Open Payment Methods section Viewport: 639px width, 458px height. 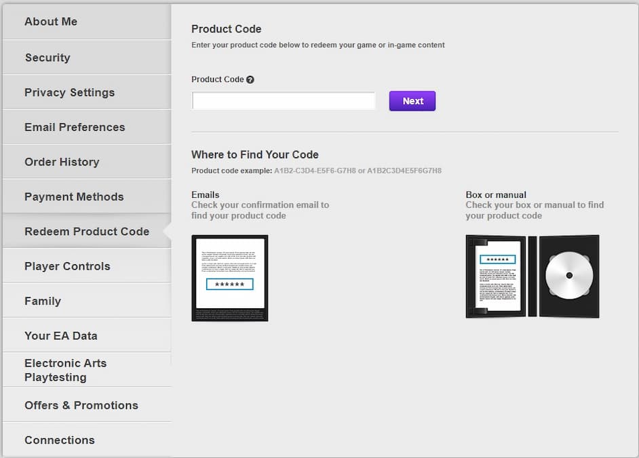[x=74, y=196]
